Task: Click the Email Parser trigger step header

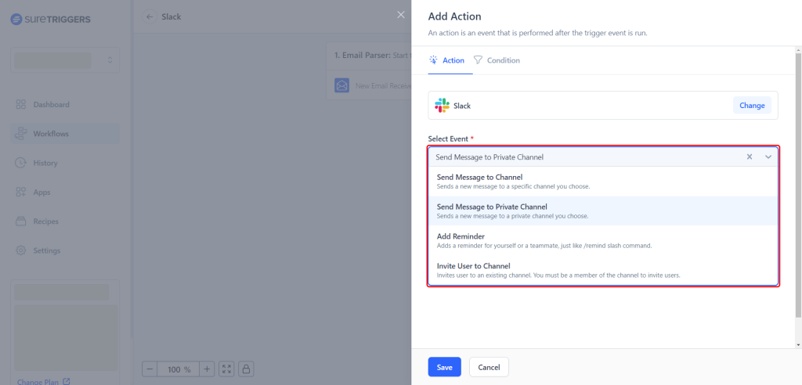Action: (x=370, y=55)
